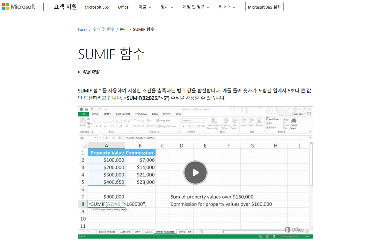The width and height of the screenshot is (384, 242).
Task: Click the Excel zoom slider in status bar
Action: coord(291,236)
